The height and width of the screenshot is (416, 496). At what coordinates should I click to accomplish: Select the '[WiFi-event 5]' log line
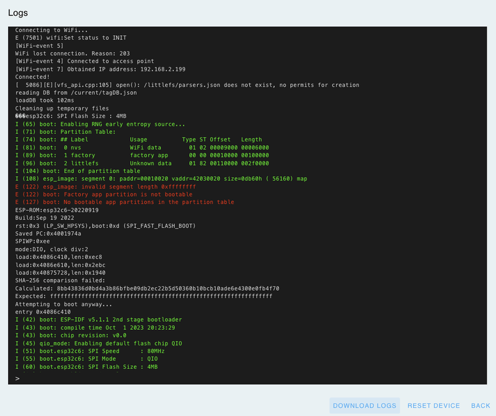(39, 45)
